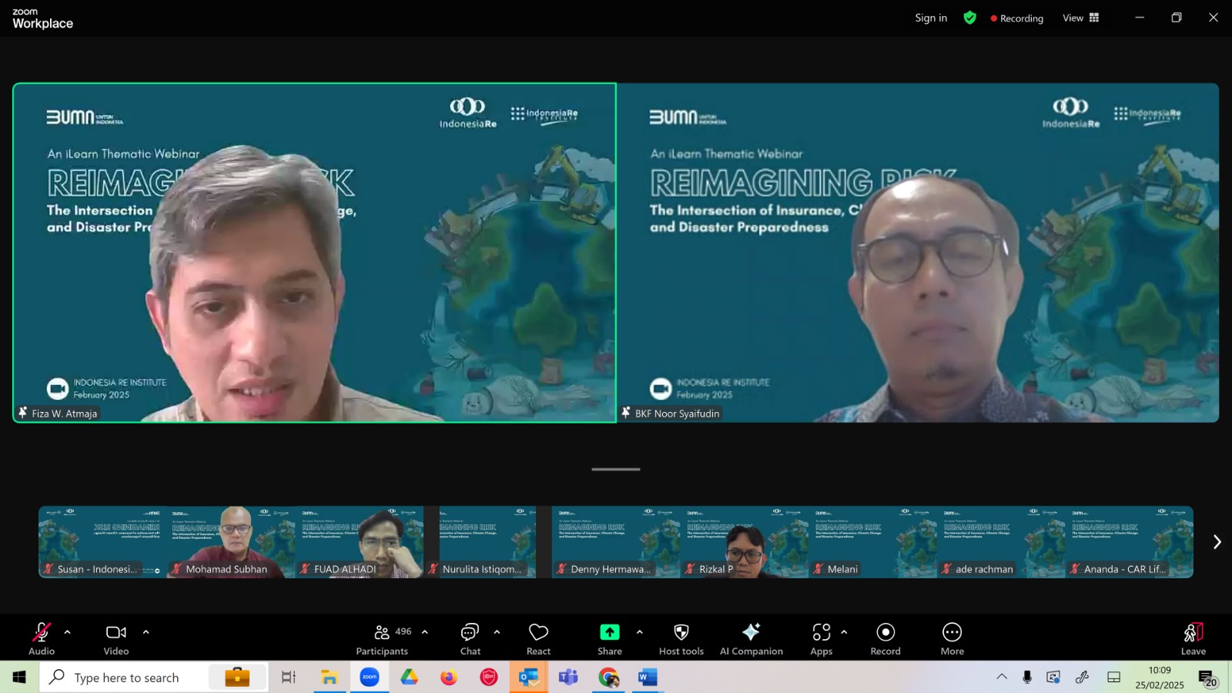Image resolution: width=1232 pixels, height=693 pixels.
Task: Click the green encryption shield icon
Action: [x=970, y=18]
